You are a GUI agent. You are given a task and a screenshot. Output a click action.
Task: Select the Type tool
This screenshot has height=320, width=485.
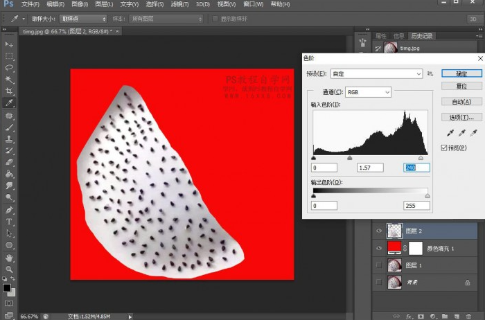9,222
